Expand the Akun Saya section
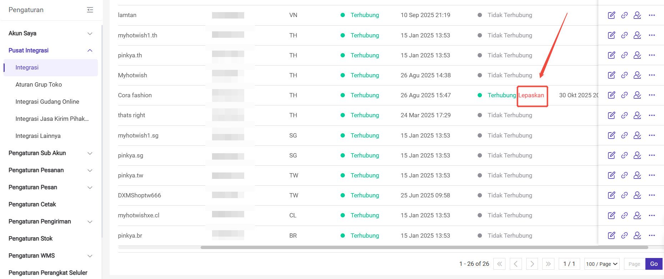The image size is (664, 279). coord(90,33)
